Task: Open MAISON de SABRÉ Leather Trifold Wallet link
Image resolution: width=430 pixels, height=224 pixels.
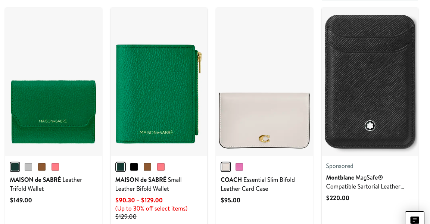Action: (46, 184)
